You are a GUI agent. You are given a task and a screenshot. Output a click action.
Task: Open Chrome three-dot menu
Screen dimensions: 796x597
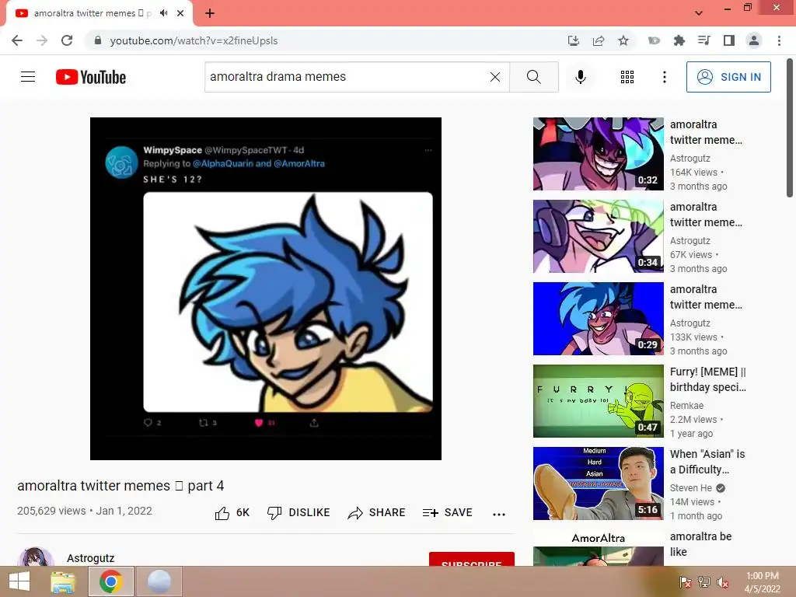click(779, 40)
